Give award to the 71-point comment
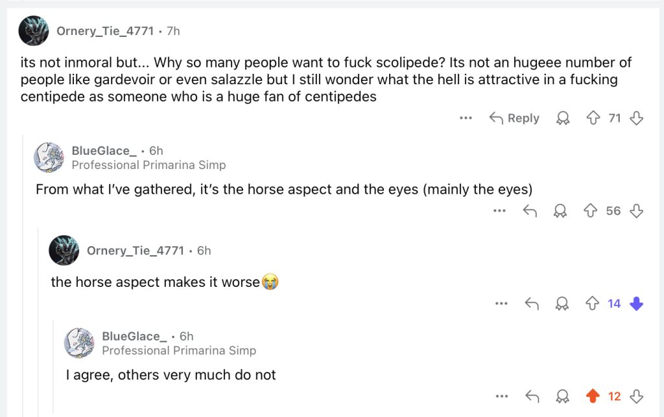The width and height of the screenshot is (664, 417). 562,118
